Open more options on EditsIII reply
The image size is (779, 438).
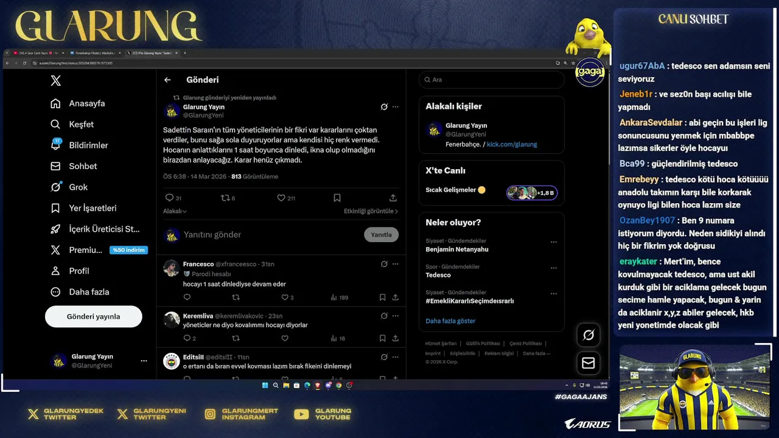click(x=396, y=357)
